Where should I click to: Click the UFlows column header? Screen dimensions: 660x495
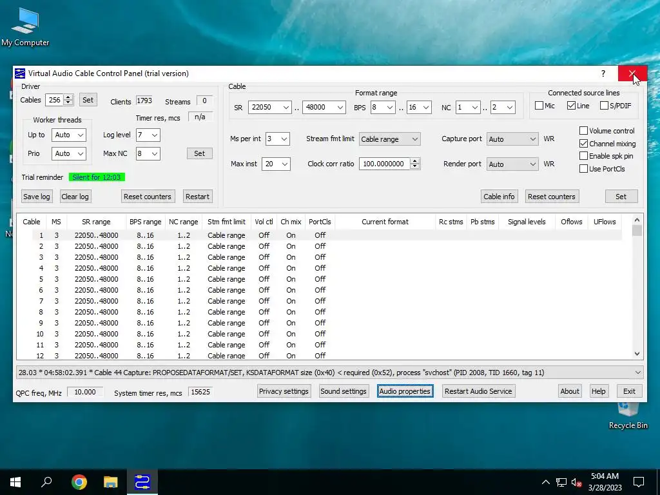[605, 222]
